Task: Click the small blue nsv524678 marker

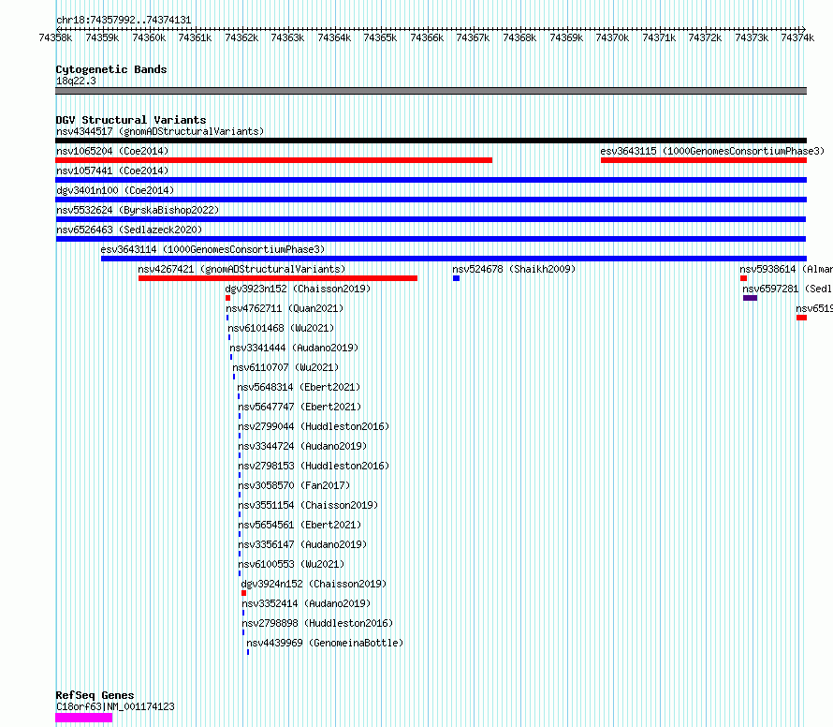Action: (x=457, y=278)
